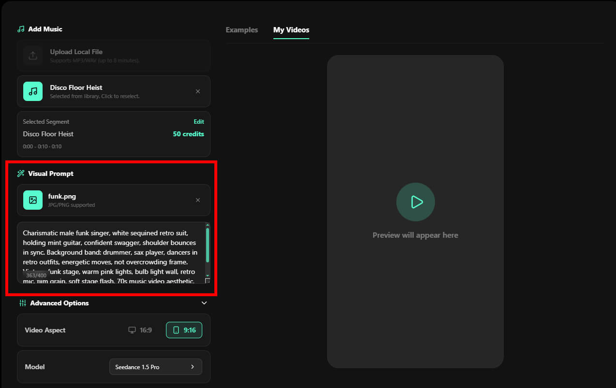This screenshot has width=616, height=388.
Task: Click the 0:00 - 0:10 - 0:10 time range
Action: pos(42,146)
